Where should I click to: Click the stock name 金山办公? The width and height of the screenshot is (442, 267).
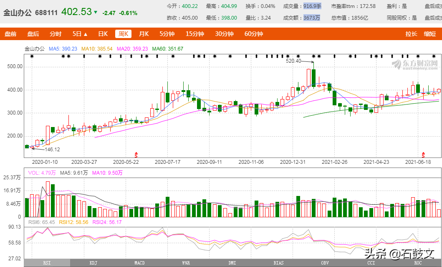point(18,13)
